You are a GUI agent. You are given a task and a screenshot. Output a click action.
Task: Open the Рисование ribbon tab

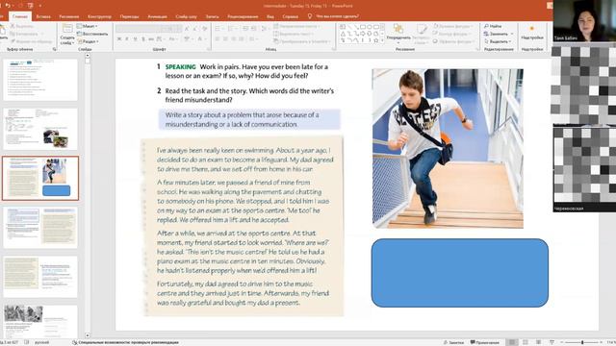(69, 16)
